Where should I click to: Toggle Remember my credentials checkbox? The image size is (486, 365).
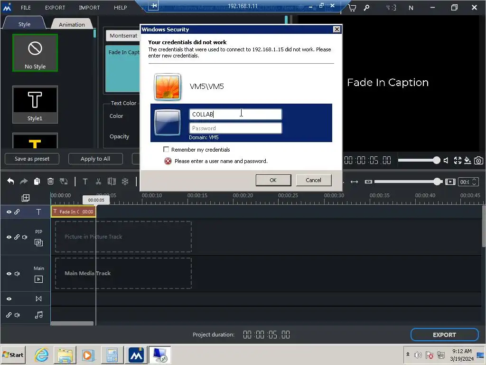166,150
